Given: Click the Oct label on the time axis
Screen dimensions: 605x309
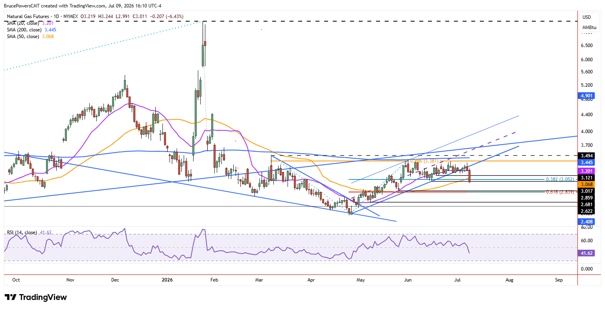Looking at the screenshot, I should [x=16, y=280].
